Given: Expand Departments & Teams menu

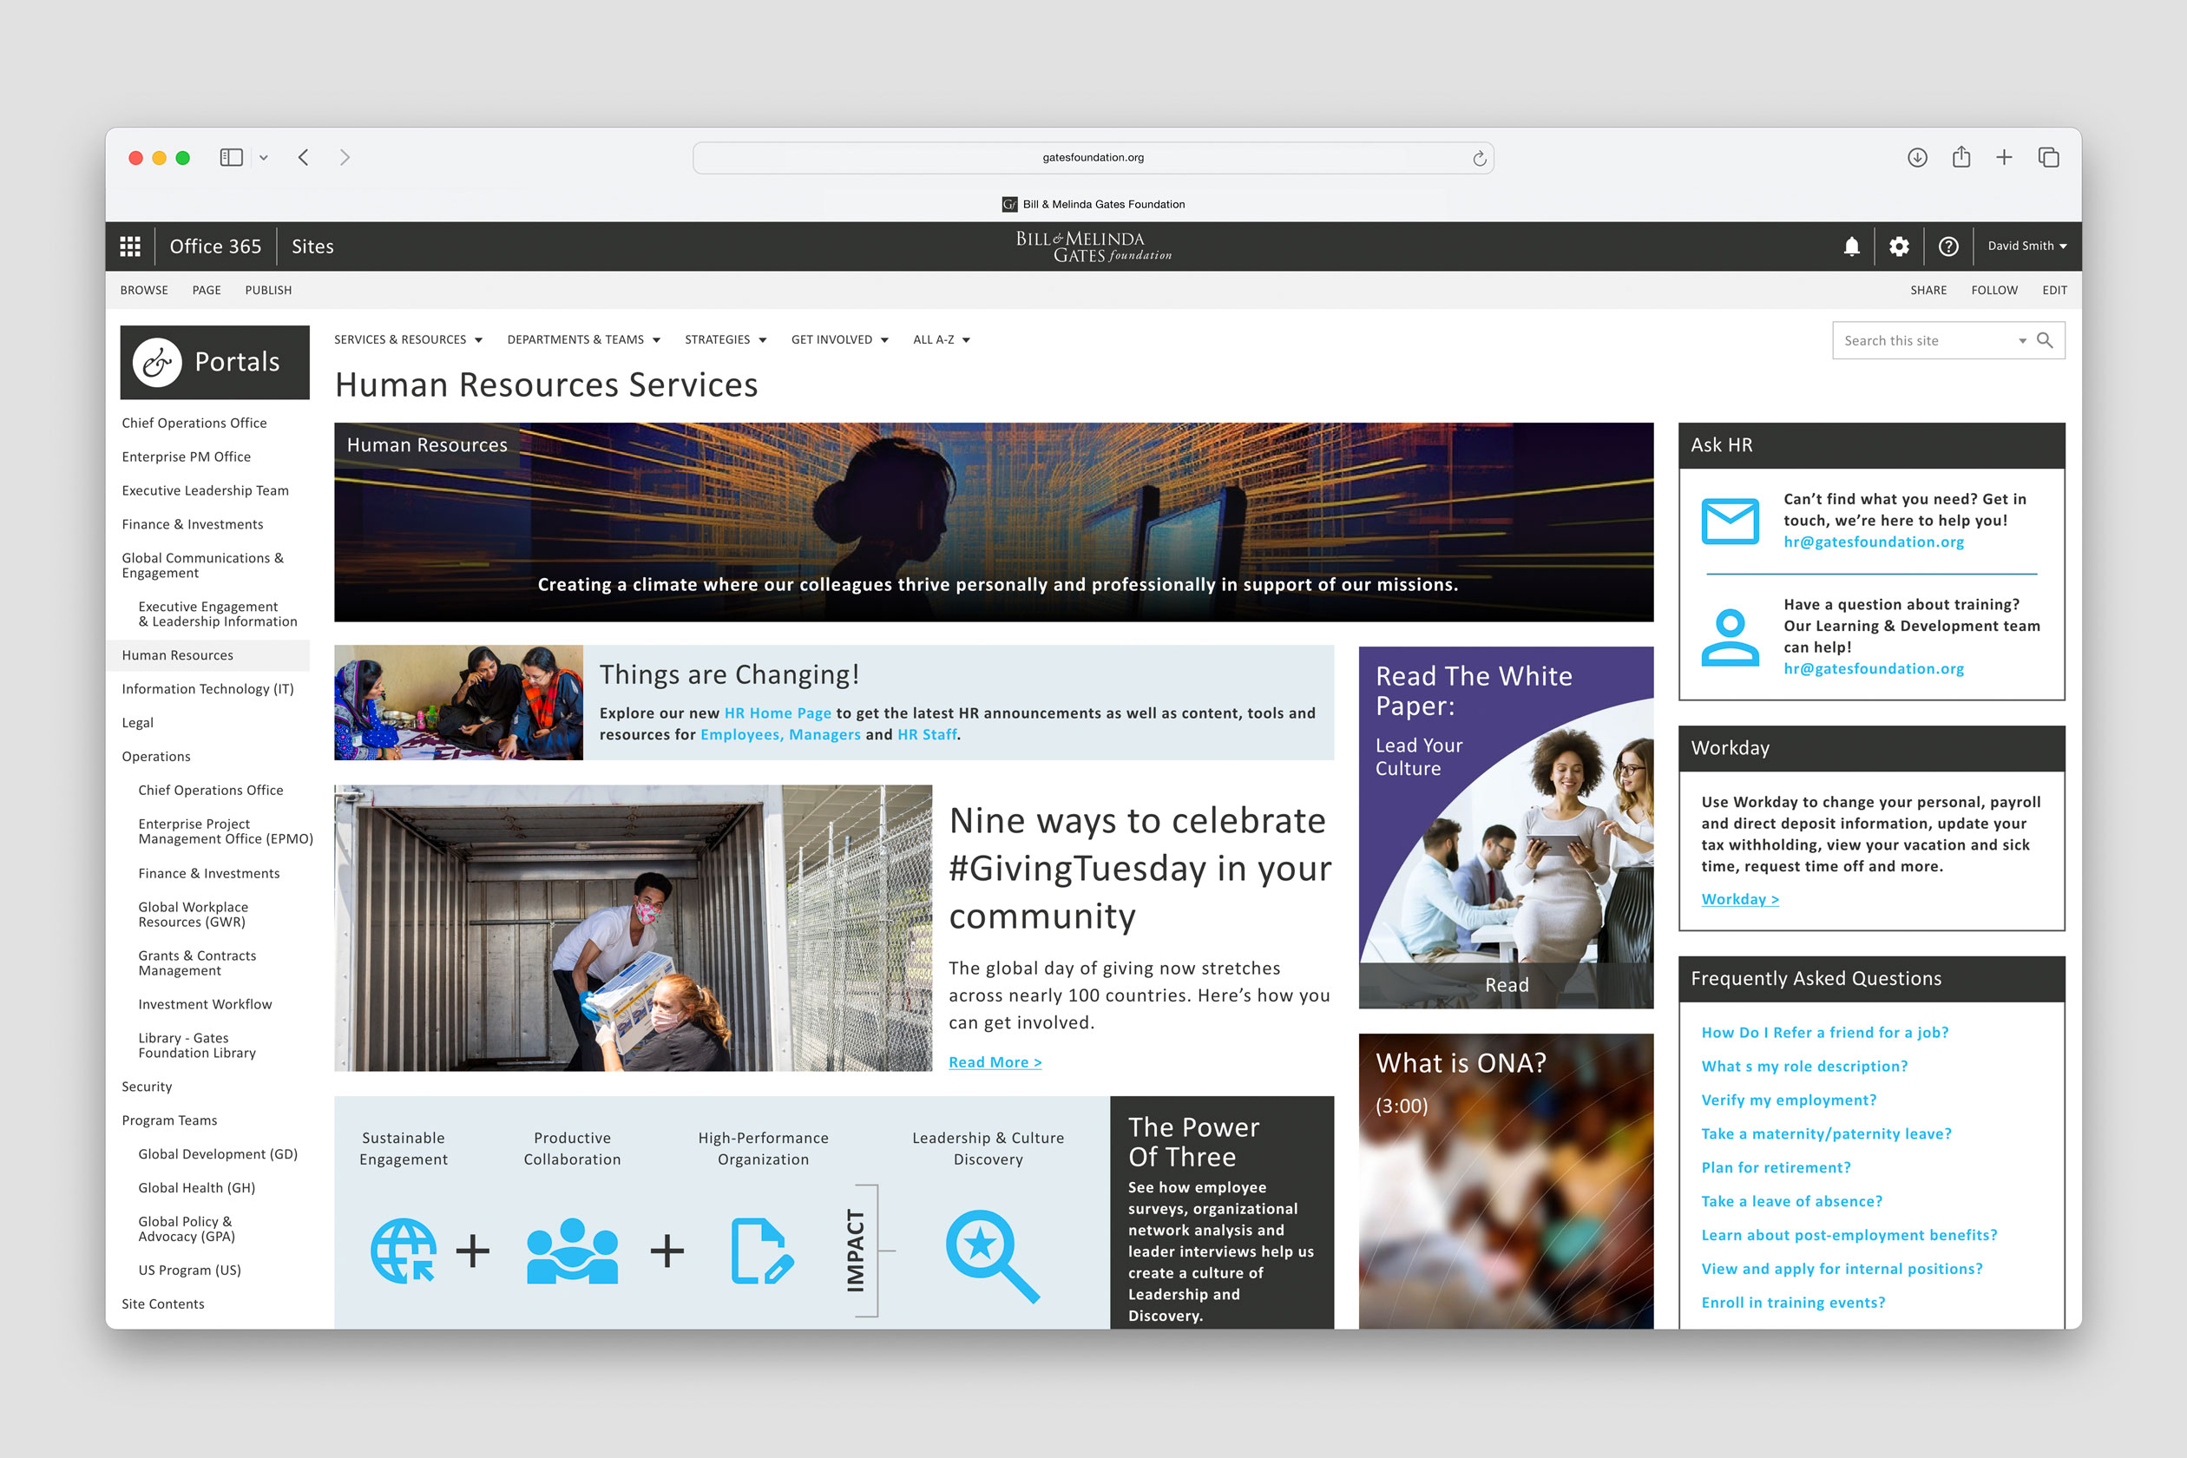Looking at the screenshot, I should coord(583,339).
